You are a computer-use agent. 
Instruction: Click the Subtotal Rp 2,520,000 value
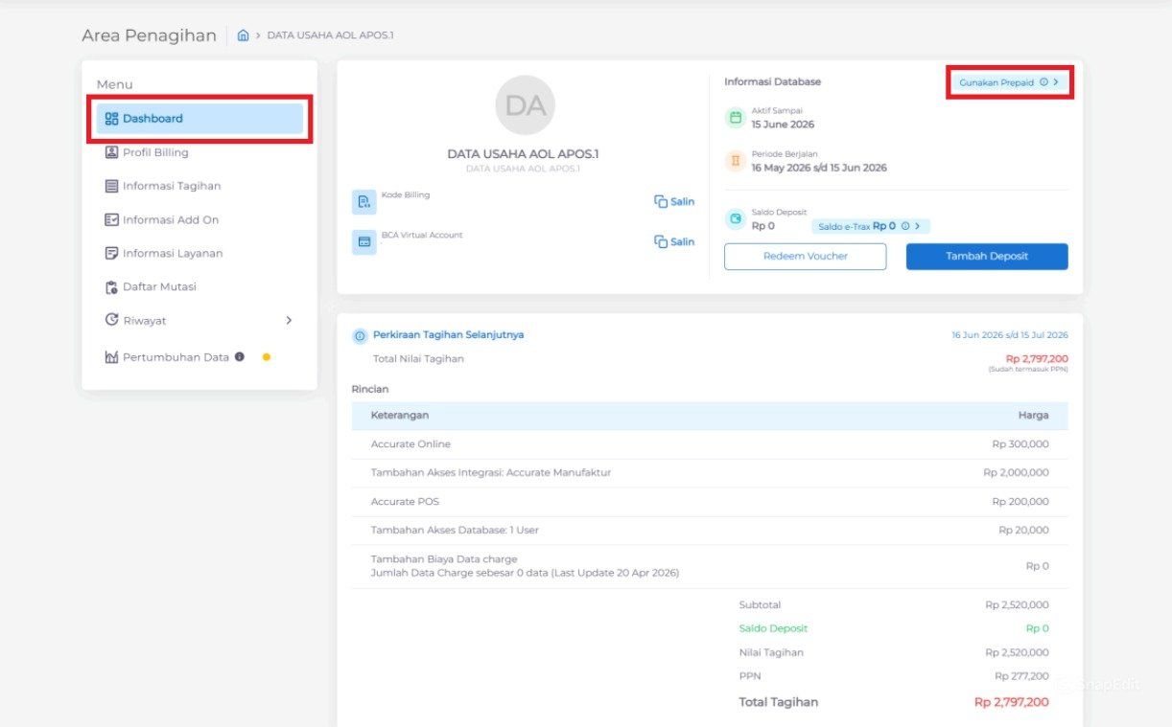(x=1017, y=605)
